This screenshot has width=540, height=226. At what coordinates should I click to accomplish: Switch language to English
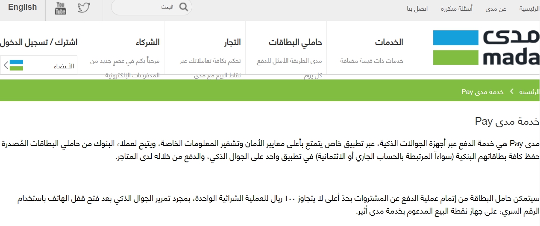click(x=23, y=7)
